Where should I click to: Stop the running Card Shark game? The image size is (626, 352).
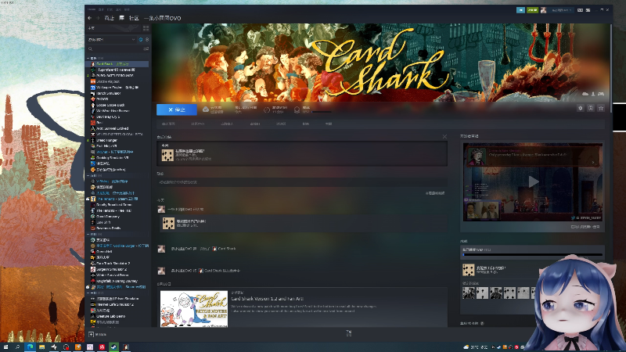point(177,110)
